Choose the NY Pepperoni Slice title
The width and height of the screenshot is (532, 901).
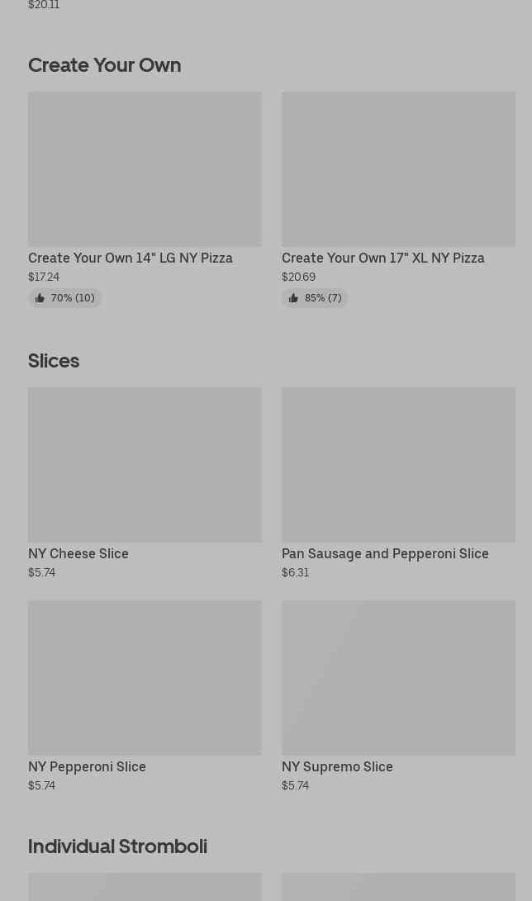(x=87, y=766)
